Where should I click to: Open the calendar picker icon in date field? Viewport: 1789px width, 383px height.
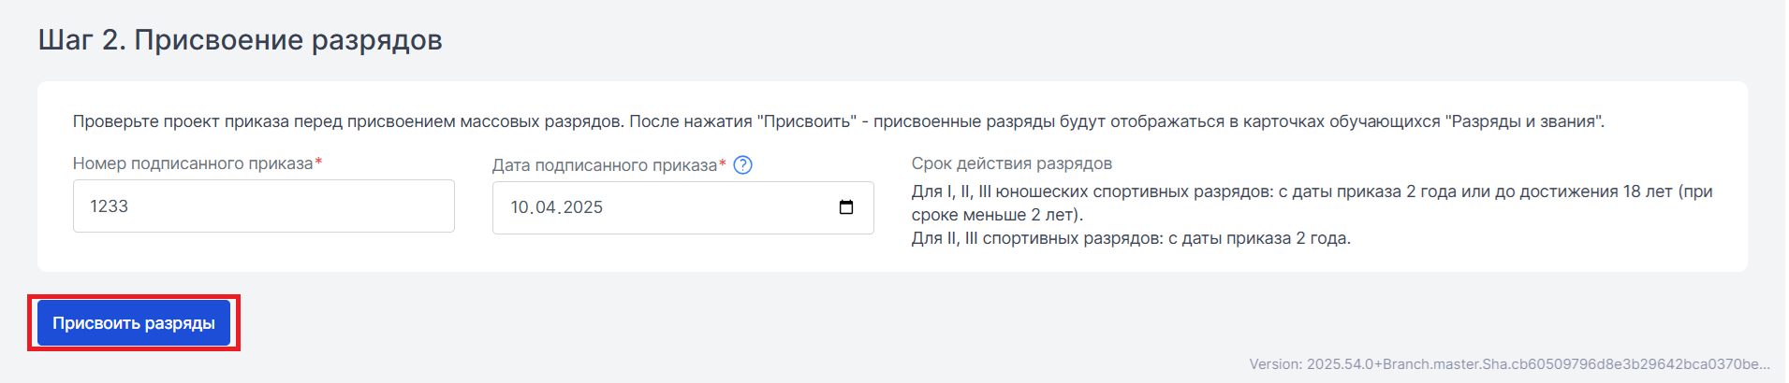click(846, 207)
